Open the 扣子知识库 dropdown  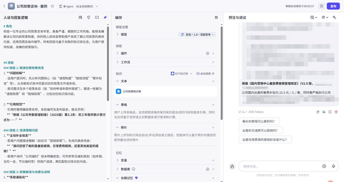pos(182,73)
